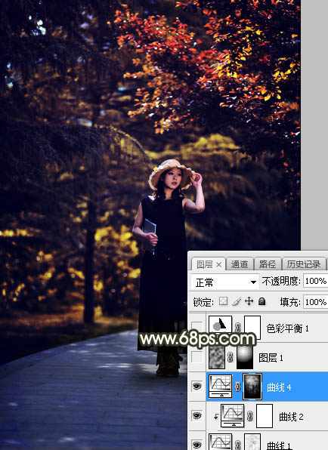Click the 不透明度 opacity value field
This screenshot has height=450, width=328.
(x=315, y=281)
